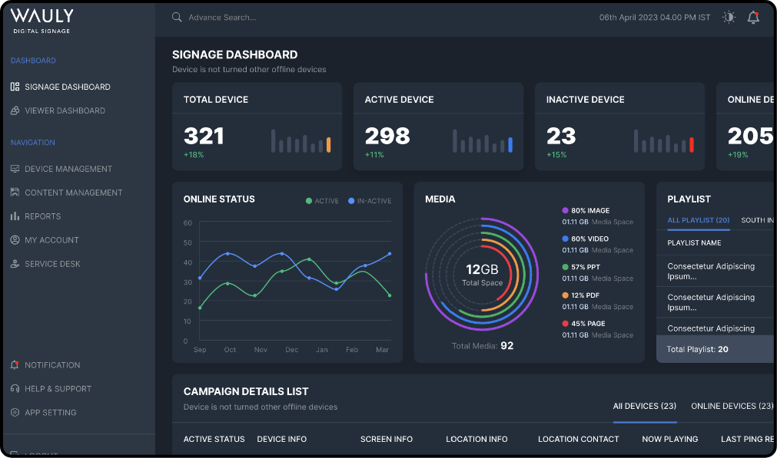Select the 57% PPT green legend dot
This screenshot has height=458, width=777.
pos(565,266)
